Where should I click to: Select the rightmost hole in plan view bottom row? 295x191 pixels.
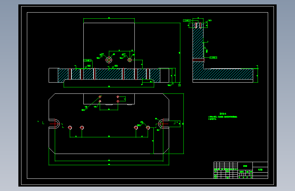pyautogui.click(x=148, y=128)
